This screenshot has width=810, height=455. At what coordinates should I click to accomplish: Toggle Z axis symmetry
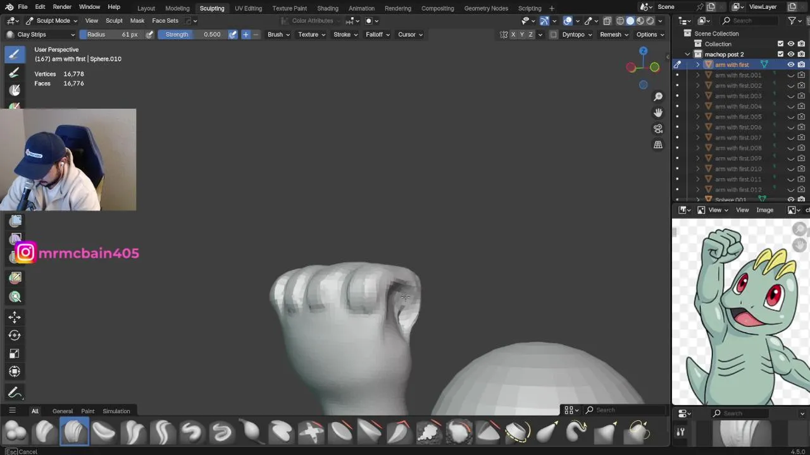[530, 35]
